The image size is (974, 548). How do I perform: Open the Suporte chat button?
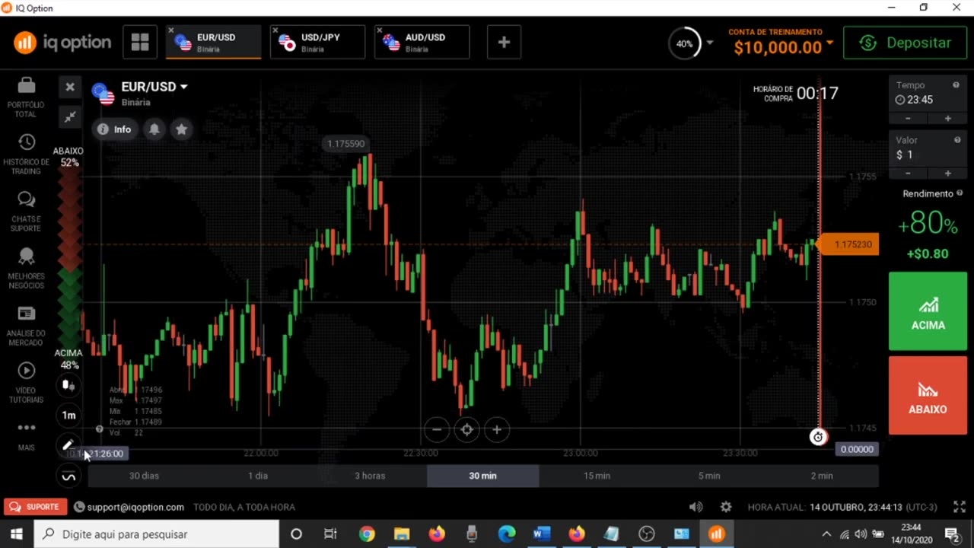[35, 507]
